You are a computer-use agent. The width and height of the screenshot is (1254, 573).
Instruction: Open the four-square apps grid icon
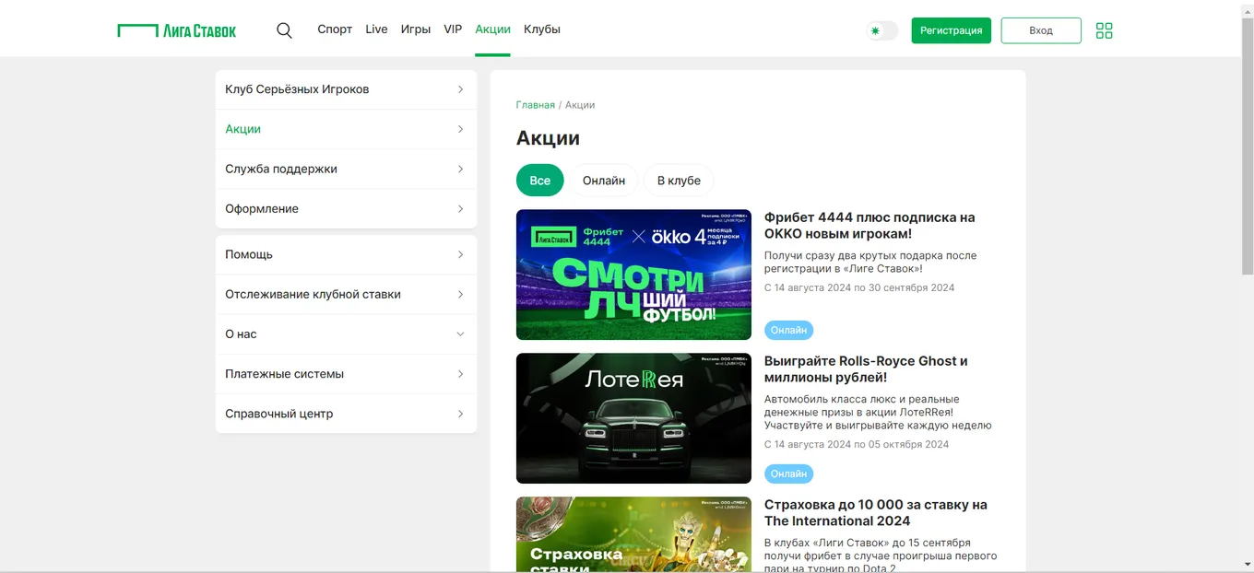1104,30
